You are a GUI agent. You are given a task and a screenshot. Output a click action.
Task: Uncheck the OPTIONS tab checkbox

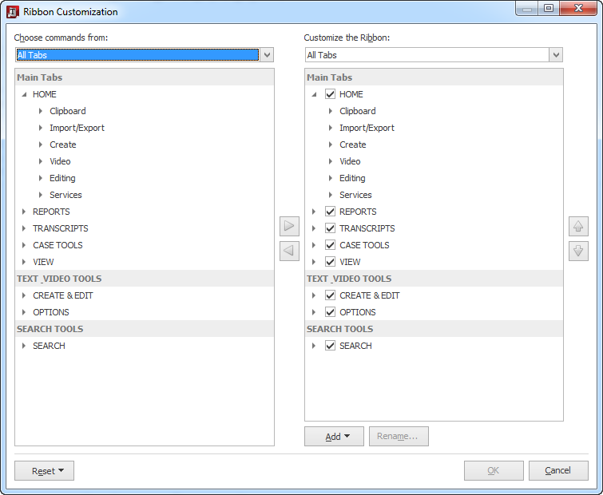click(330, 312)
